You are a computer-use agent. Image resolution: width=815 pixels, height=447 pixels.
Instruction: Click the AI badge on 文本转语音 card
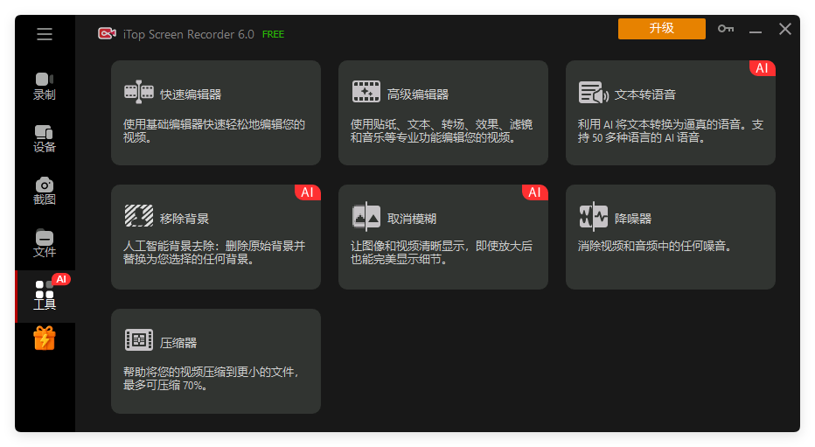763,68
